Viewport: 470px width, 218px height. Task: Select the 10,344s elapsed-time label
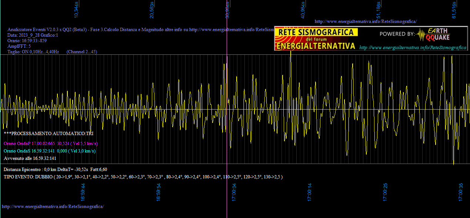(x=77, y=10)
